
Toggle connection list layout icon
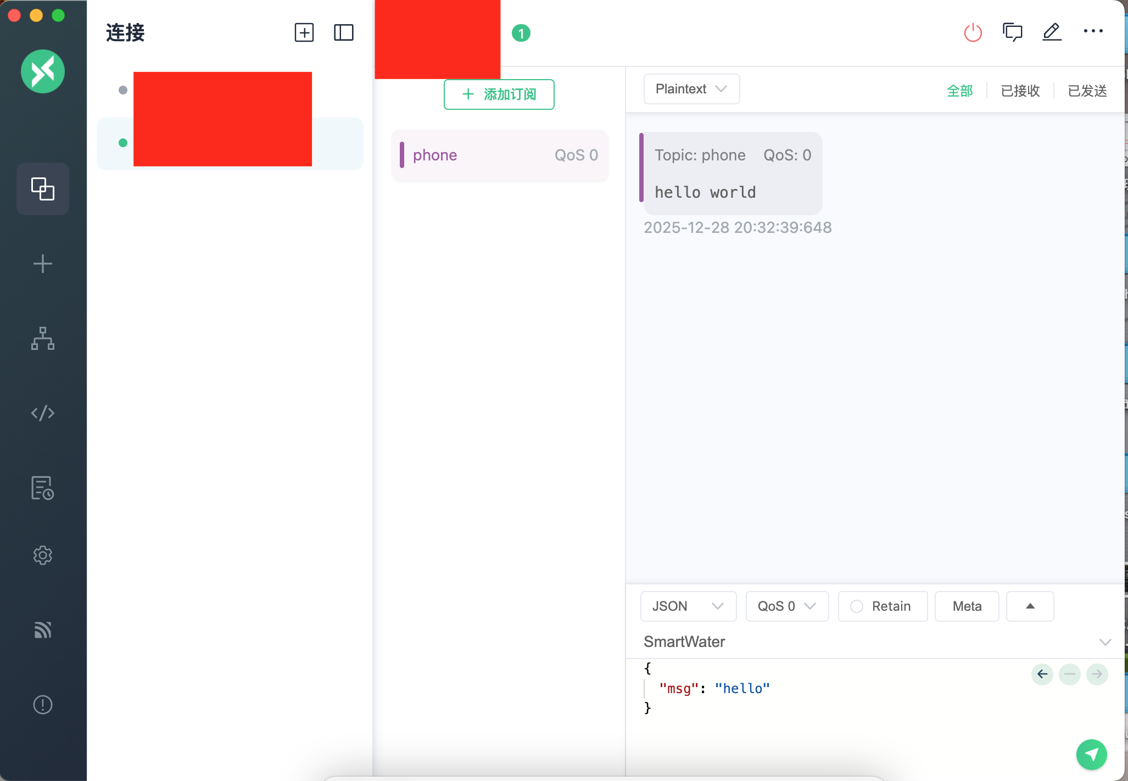344,32
